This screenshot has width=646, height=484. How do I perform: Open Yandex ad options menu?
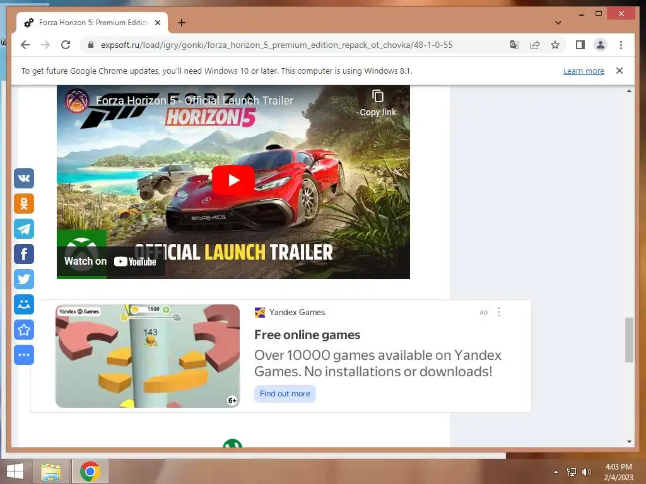tap(499, 312)
